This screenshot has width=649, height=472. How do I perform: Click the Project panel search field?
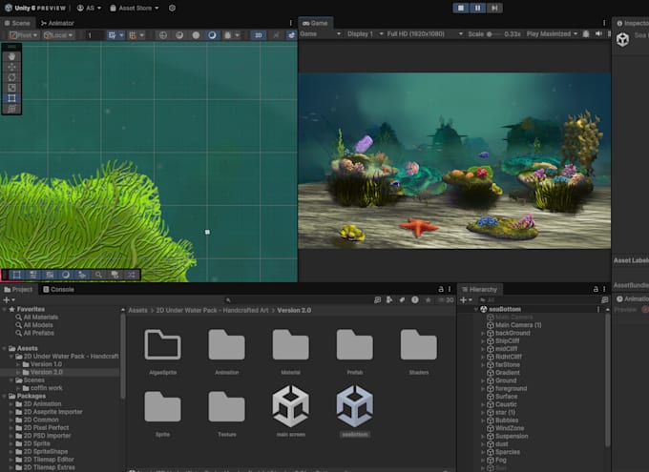pos(298,300)
